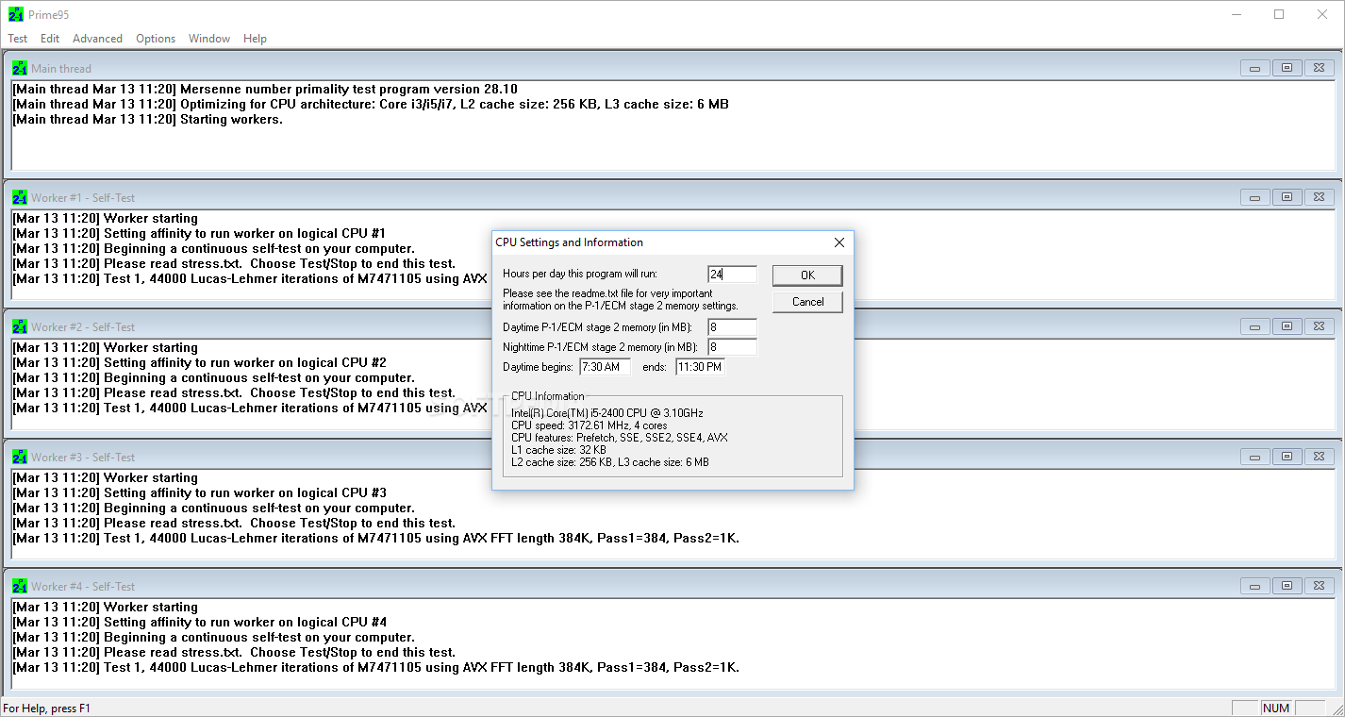Screen dimensions: 1345x717
Task: Close the Worker #1 child window
Action: click(1320, 197)
